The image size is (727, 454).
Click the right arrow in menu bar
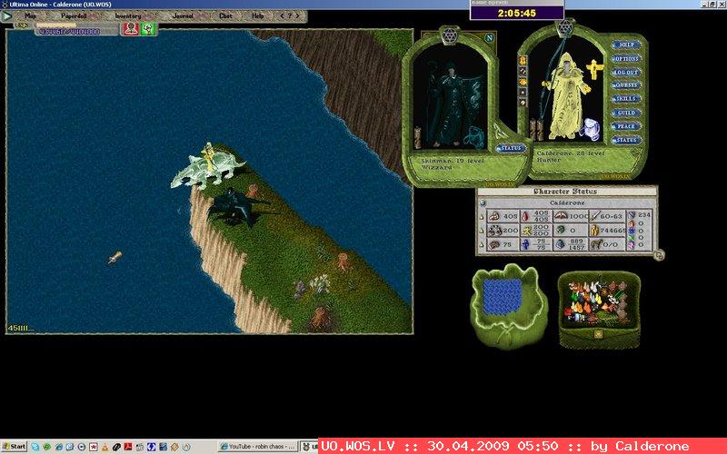point(298,15)
